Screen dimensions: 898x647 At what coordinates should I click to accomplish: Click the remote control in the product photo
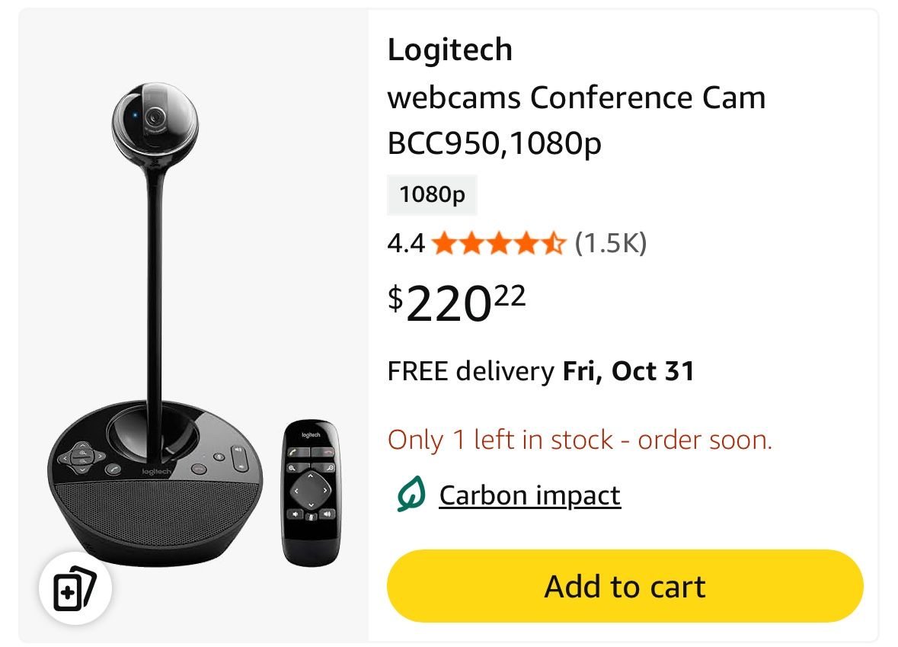[x=312, y=492]
